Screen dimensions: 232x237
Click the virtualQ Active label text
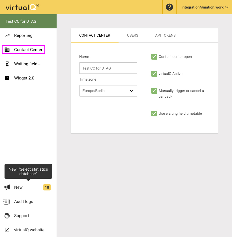click(x=171, y=74)
